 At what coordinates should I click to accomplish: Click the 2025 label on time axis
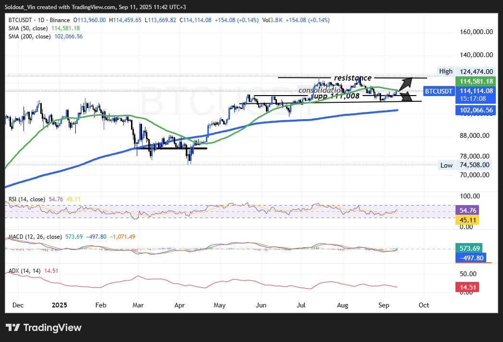(x=60, y=305)
